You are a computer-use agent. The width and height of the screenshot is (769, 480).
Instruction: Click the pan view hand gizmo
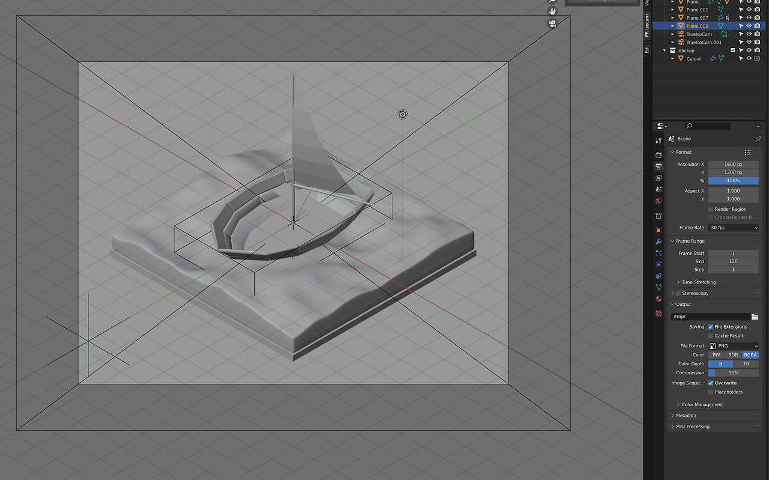click(x=553, y=11)
